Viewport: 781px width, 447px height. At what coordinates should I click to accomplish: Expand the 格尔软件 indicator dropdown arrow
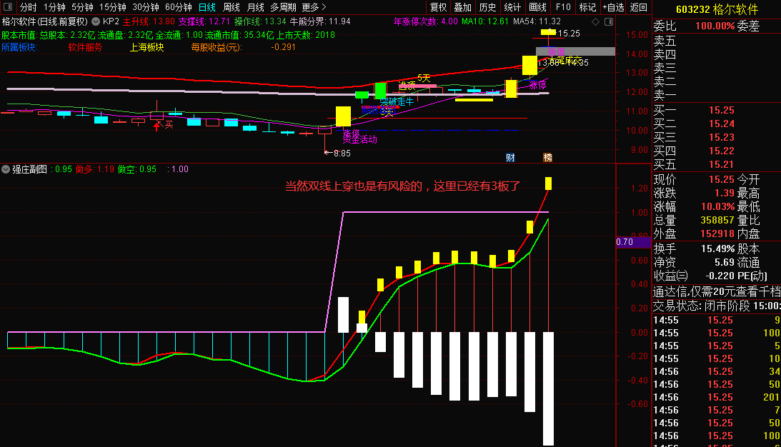[96, 21]
